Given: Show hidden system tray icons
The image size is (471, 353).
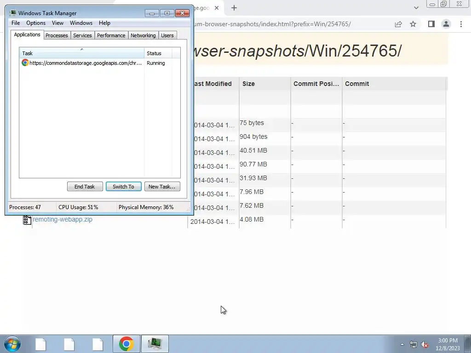Looking at the screenshot, I should click(x=402, y=344).
